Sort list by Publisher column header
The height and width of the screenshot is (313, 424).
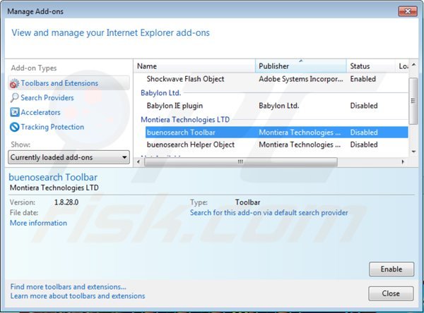301,66
